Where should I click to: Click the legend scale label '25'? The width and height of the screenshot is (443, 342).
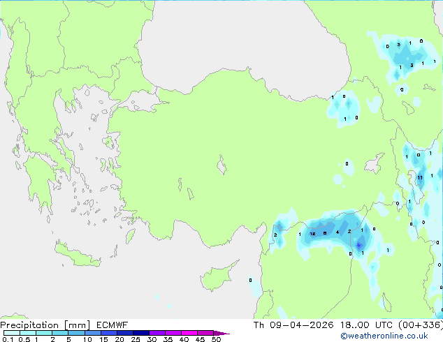click(x=136, y=339)
